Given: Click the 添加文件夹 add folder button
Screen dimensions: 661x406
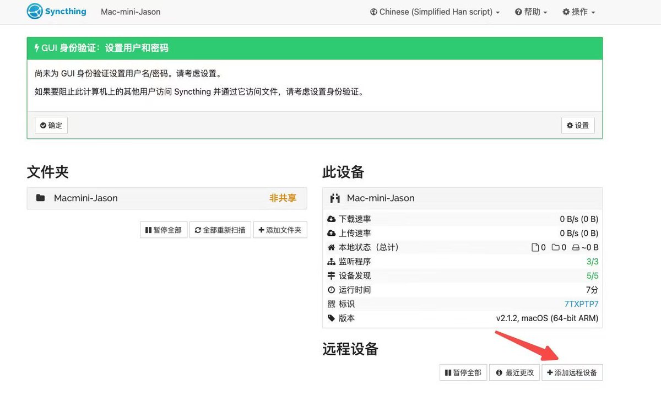Looking at the screenshot, I should (x=280, y=230).
